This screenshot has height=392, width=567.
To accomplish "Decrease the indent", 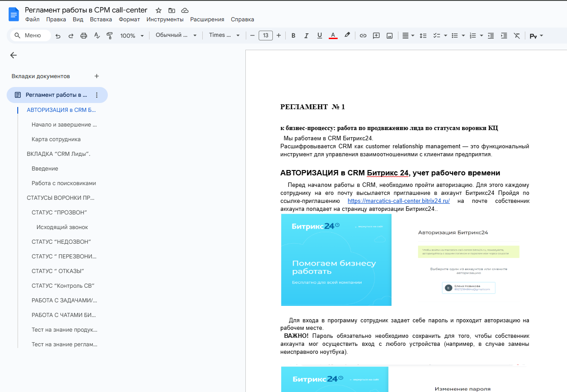I will pos(491,36).
